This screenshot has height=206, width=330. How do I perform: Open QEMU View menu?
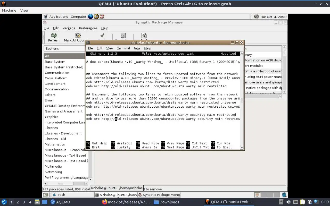pyautogui.click(x=24, y=10)
